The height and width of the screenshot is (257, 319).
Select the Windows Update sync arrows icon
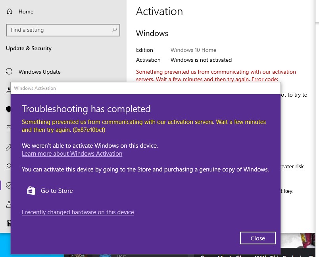pos(8,71)
